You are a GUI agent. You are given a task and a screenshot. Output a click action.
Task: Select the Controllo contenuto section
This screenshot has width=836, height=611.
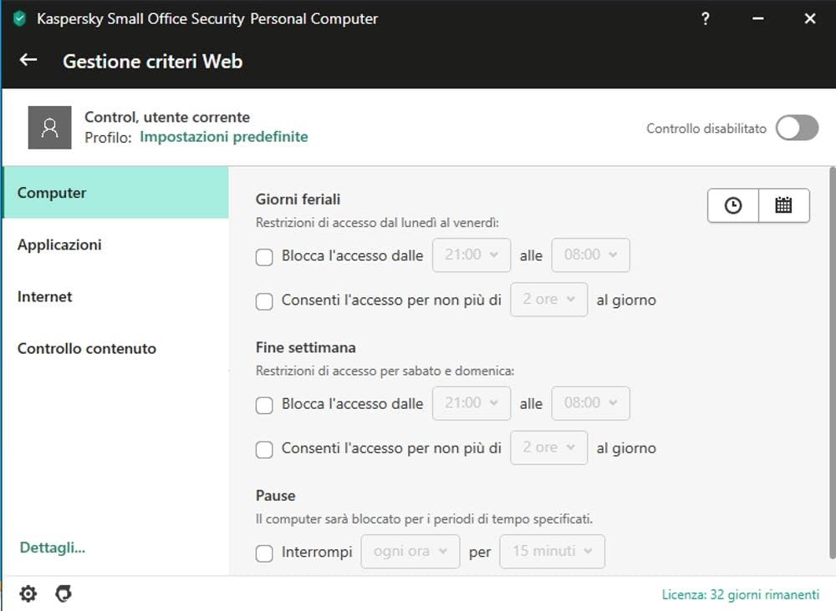tap(115, 349)
